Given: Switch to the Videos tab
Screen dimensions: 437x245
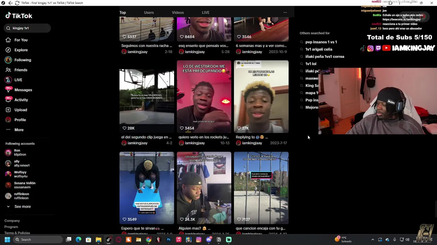Looking at the screenshot, I should [178, 13].
